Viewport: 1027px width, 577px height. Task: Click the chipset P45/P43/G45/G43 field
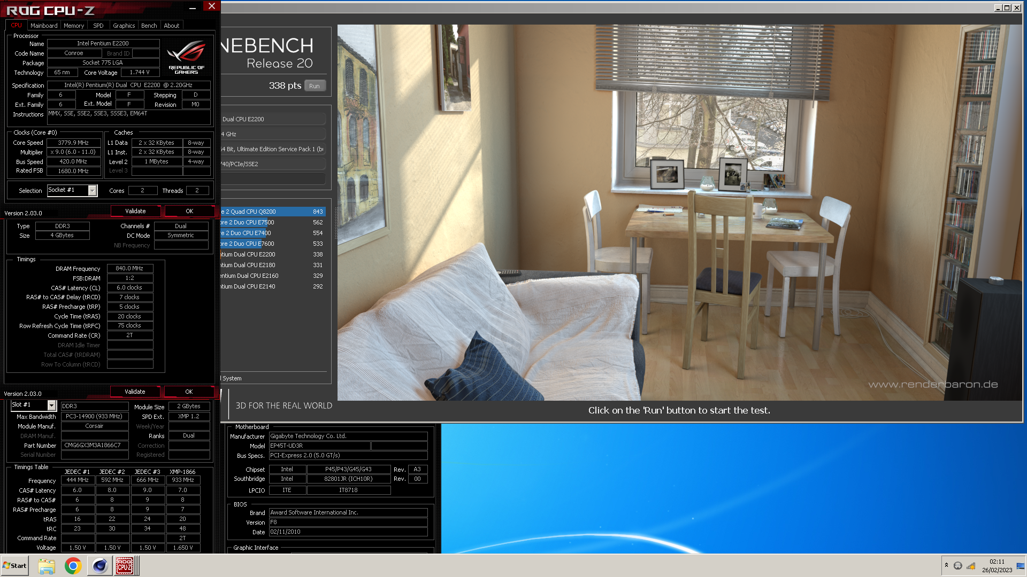[348, 469]
